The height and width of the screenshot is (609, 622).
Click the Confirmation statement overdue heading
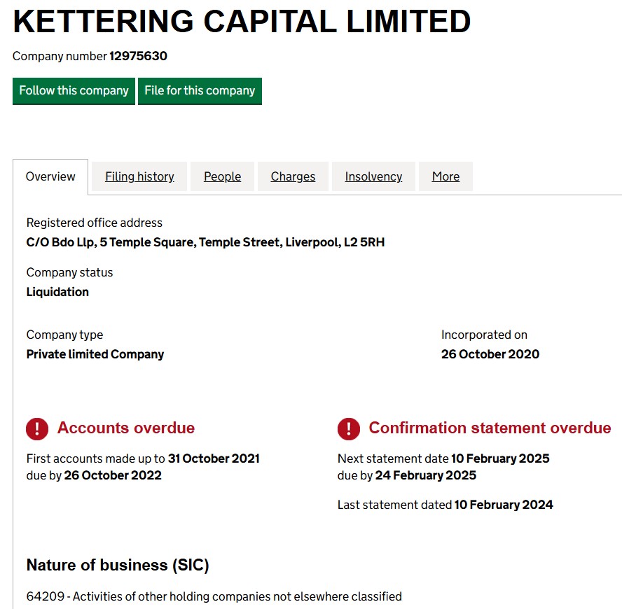490,428
